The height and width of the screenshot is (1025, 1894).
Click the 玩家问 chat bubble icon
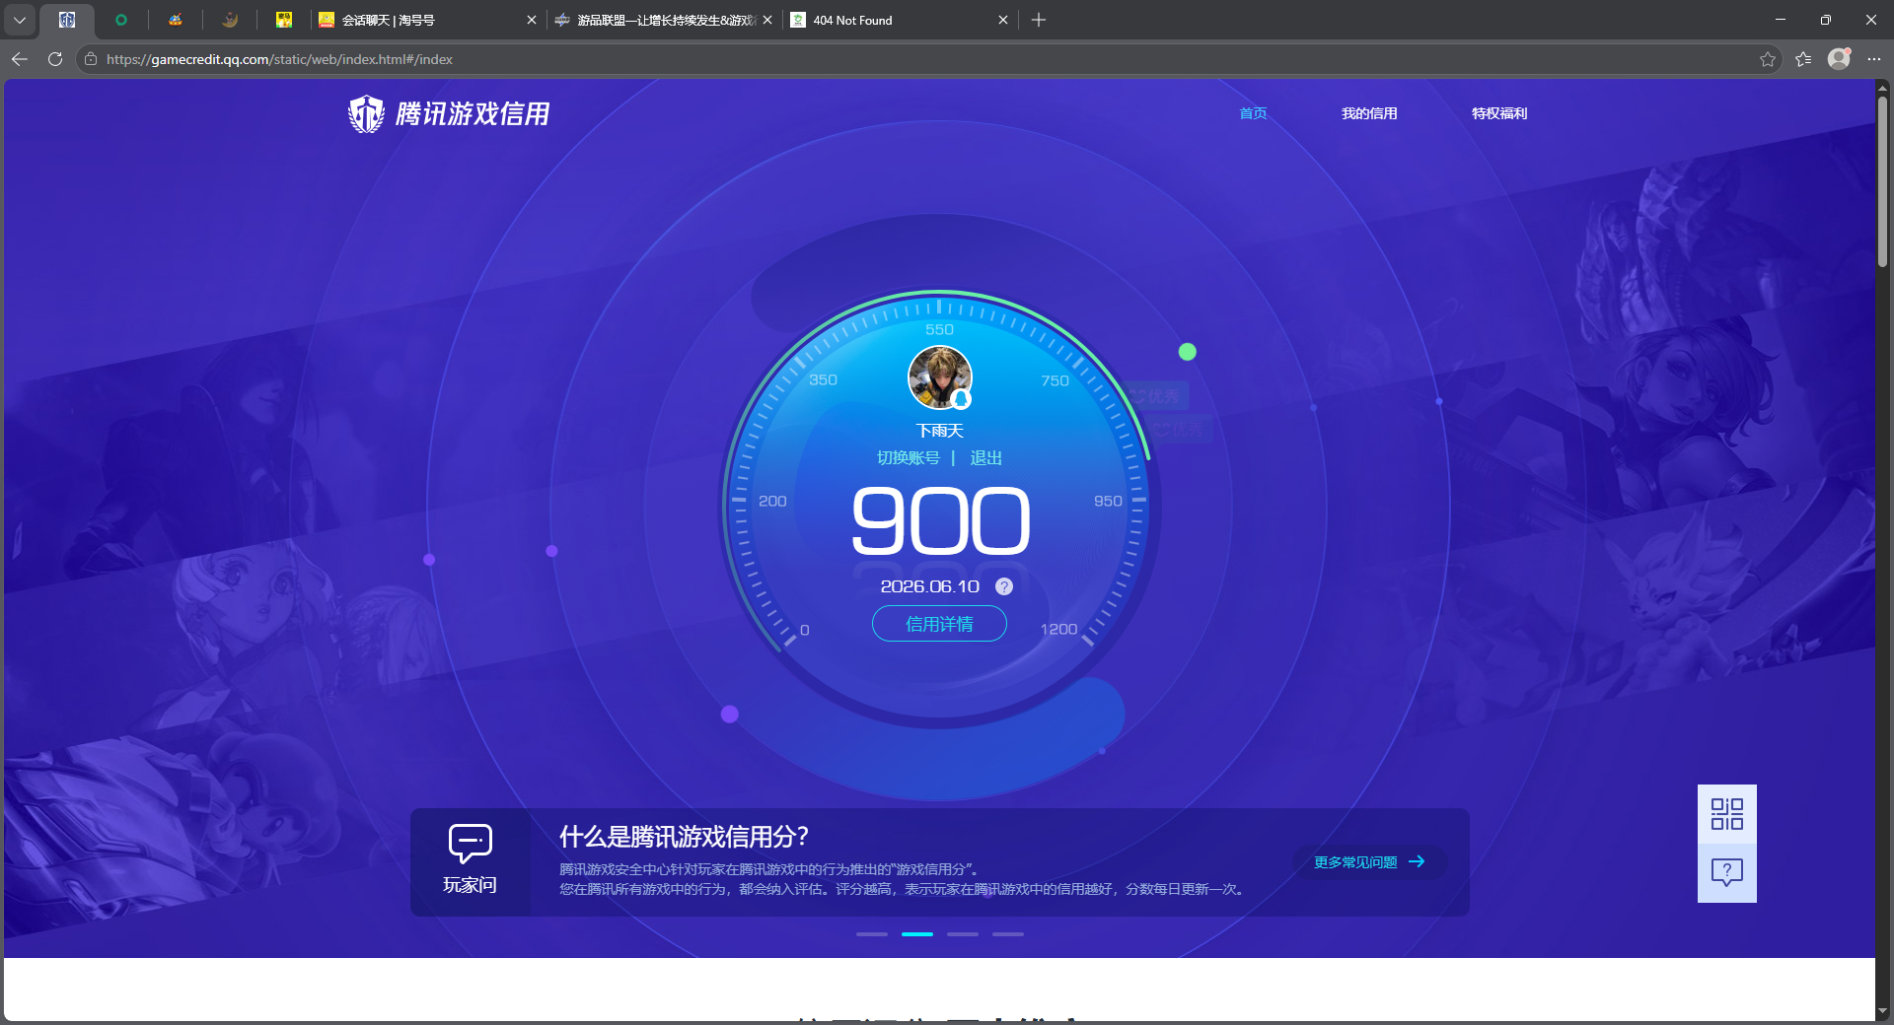[470, 844]
